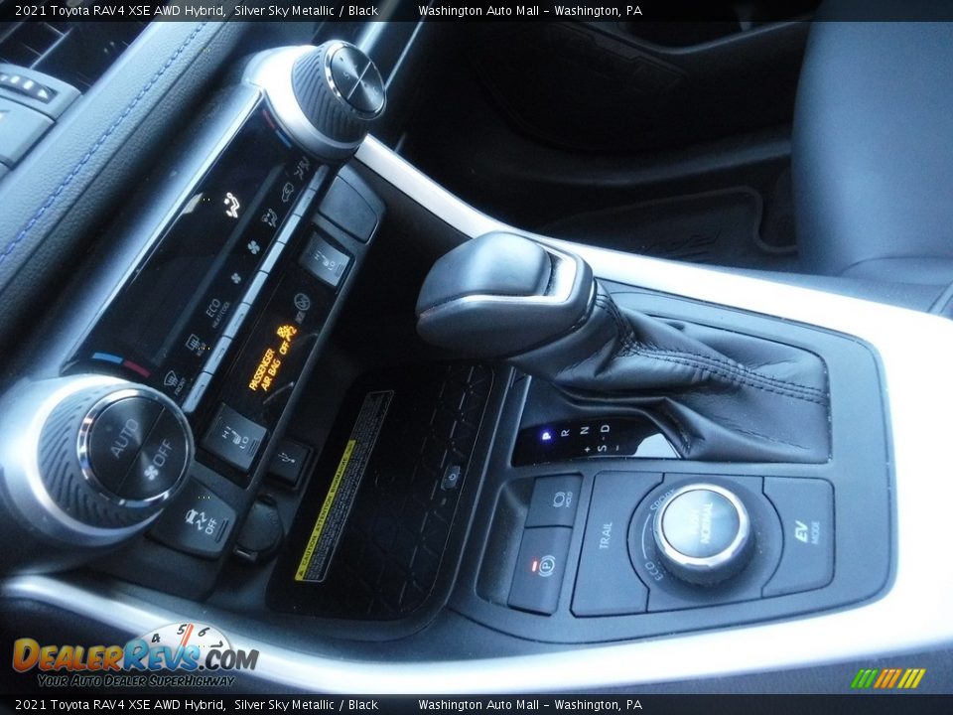Click the S gear indicator

pos(602,448)
